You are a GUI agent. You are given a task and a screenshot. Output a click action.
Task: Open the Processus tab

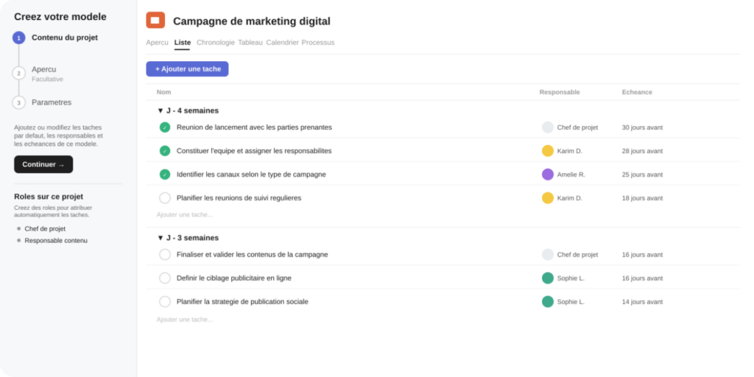(x=318, y=42)
